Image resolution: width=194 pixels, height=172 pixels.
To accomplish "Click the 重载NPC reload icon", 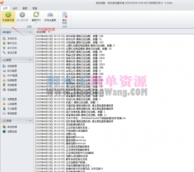I will 36,14.
